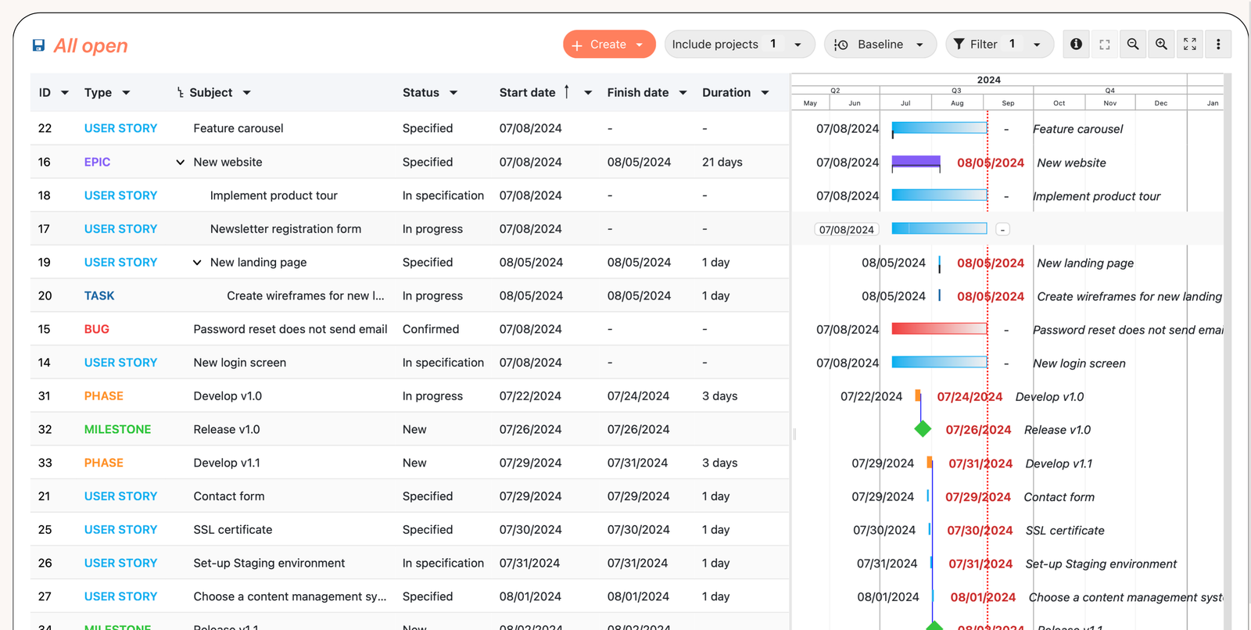Click the green Release v1.0 milestone diamond
The height and width of the screenshot is (630, 1251).
click(923, 428)
